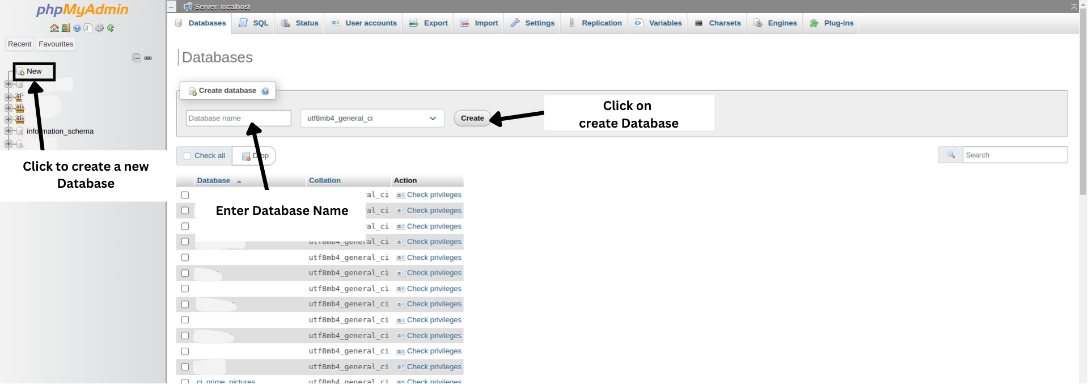Expand the information_schema tree node
This screenshot has width=1088, height=384.
(x=9, y=131)
